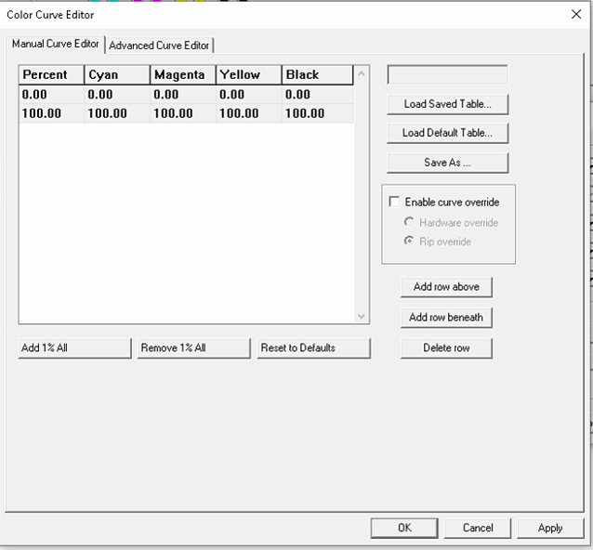Click the Load Saved Table button
Screen dimensions: 593x550
(447, 104)
